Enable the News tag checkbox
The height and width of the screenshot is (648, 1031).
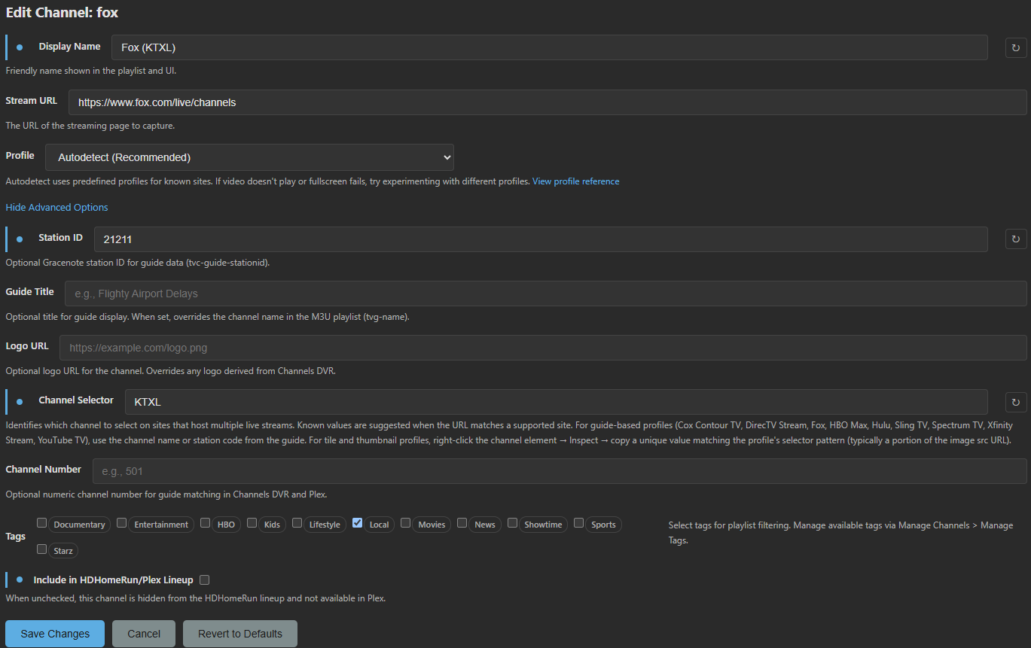462,523
